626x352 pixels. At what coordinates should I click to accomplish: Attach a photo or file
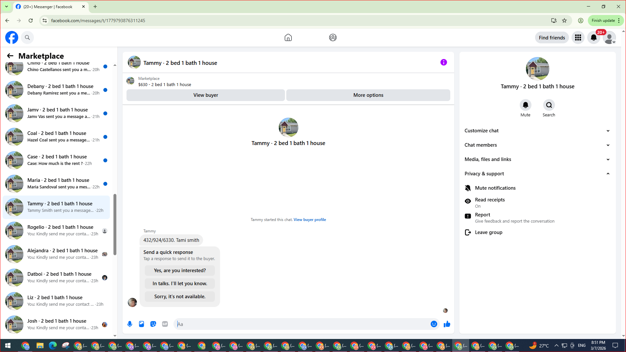click(x=142, y=324)
